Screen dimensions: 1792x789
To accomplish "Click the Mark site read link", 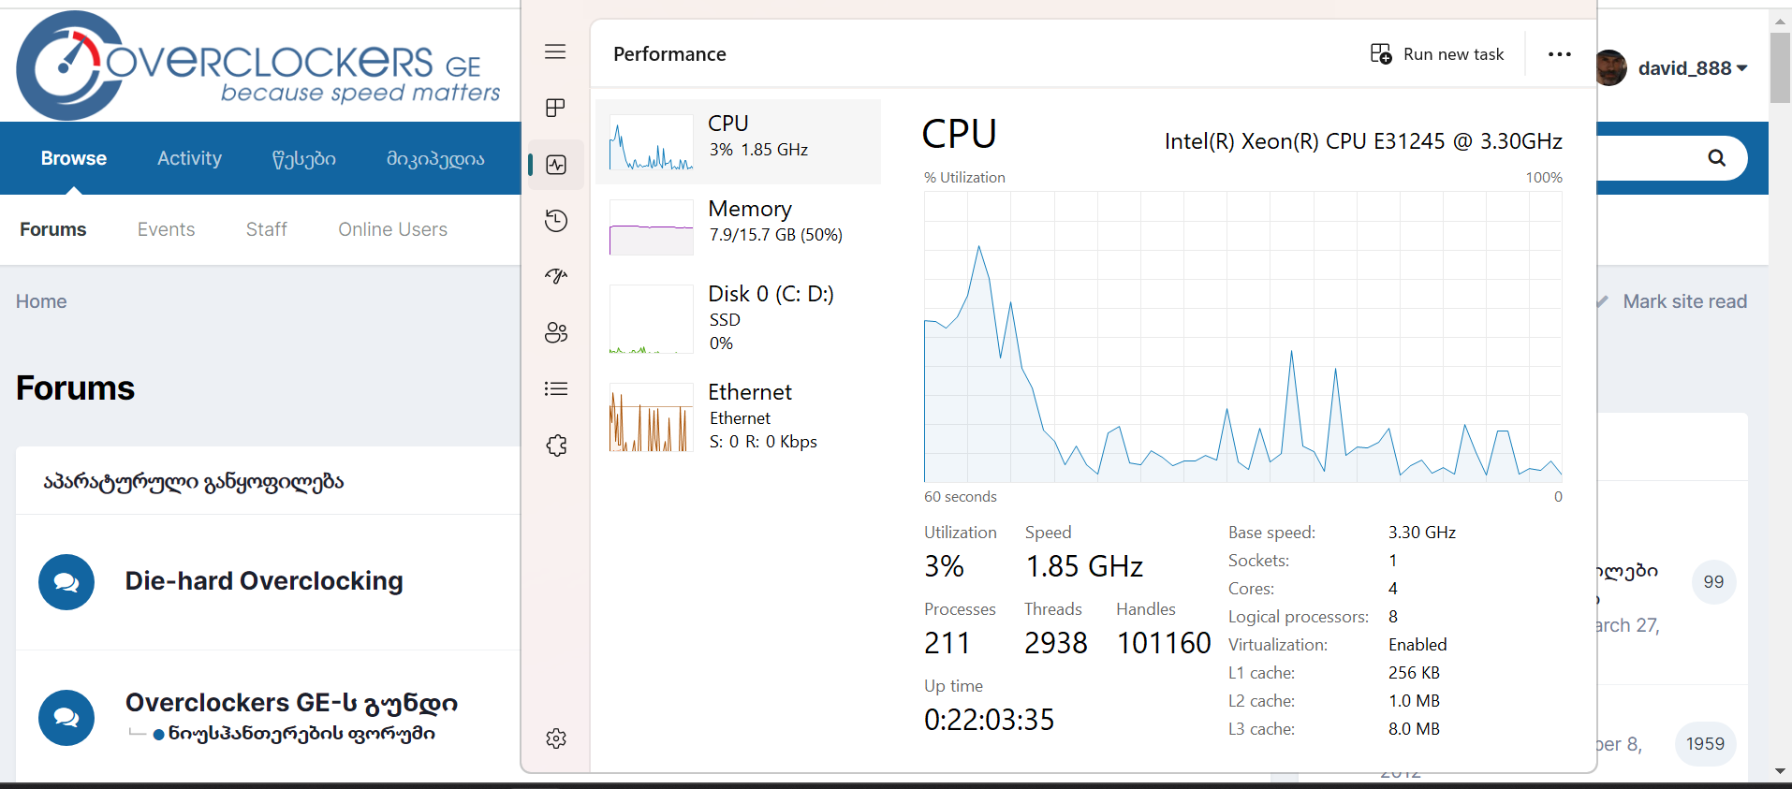I will (x=1684, y=301).
